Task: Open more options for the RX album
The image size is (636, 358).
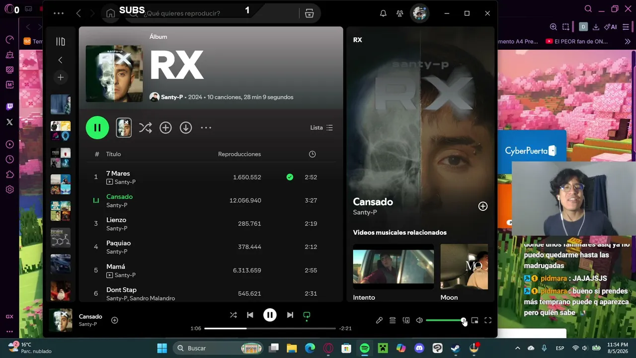Action: tap(206, 128)
